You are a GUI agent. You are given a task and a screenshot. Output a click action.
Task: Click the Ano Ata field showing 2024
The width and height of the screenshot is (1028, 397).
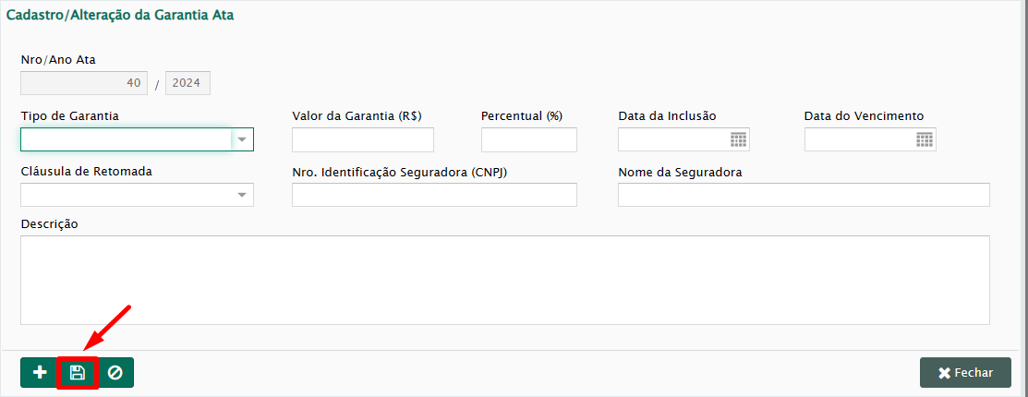point(187,84)
